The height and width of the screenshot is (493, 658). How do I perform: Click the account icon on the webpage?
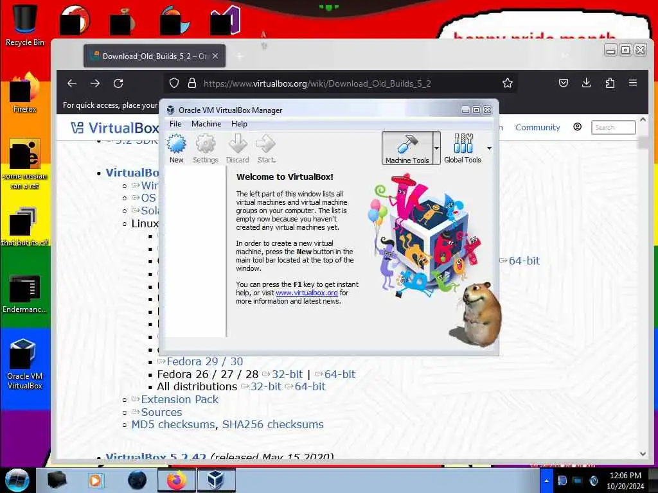coord(578,127)
